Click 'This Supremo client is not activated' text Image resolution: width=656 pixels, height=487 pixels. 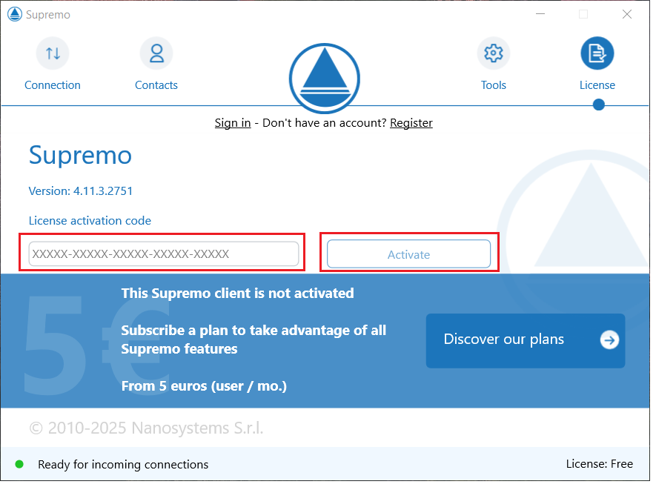[x=238, y=294]
